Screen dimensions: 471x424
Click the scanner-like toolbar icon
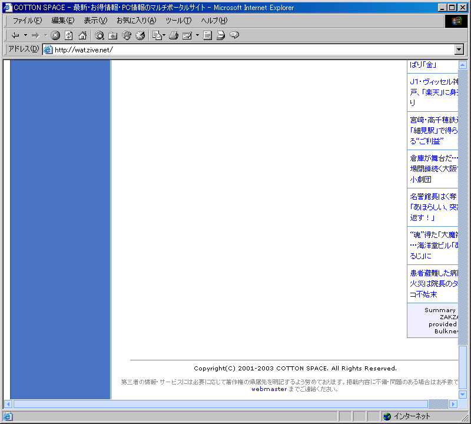point(221,35)
